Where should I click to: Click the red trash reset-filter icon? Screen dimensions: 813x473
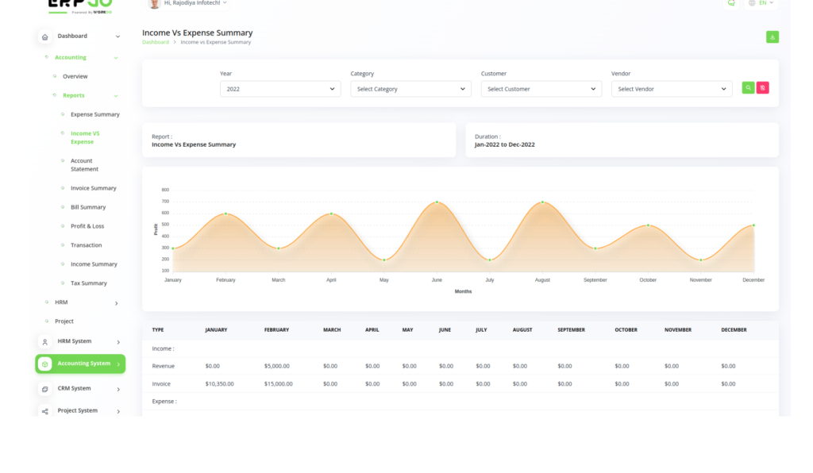point(762,88)
